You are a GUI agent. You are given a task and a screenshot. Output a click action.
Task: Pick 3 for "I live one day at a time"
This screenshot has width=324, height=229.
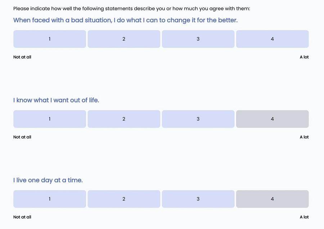pos(198,199)
